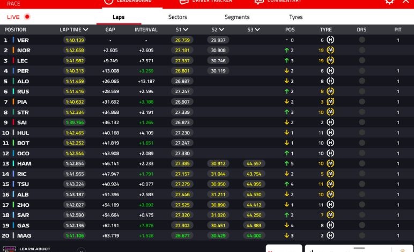
Task: Click Norris's orange team color bar
Action: click(13, 51)
